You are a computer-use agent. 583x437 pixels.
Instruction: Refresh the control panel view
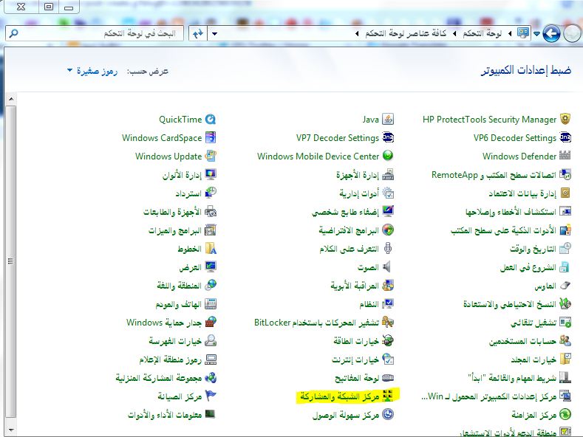198,34
